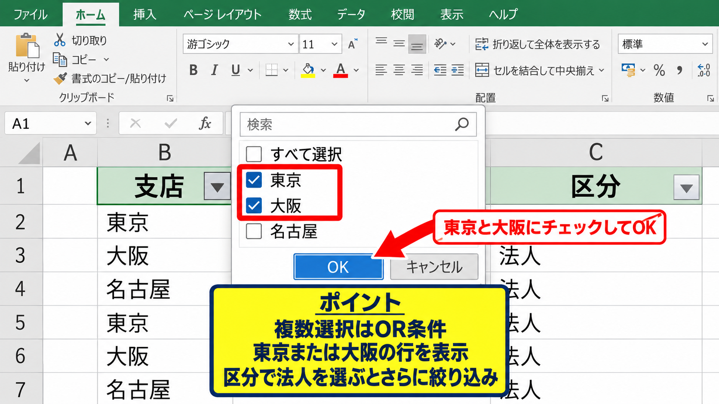Apply the red font color
The height and width of the screenshot is (404, 719).
341,70
